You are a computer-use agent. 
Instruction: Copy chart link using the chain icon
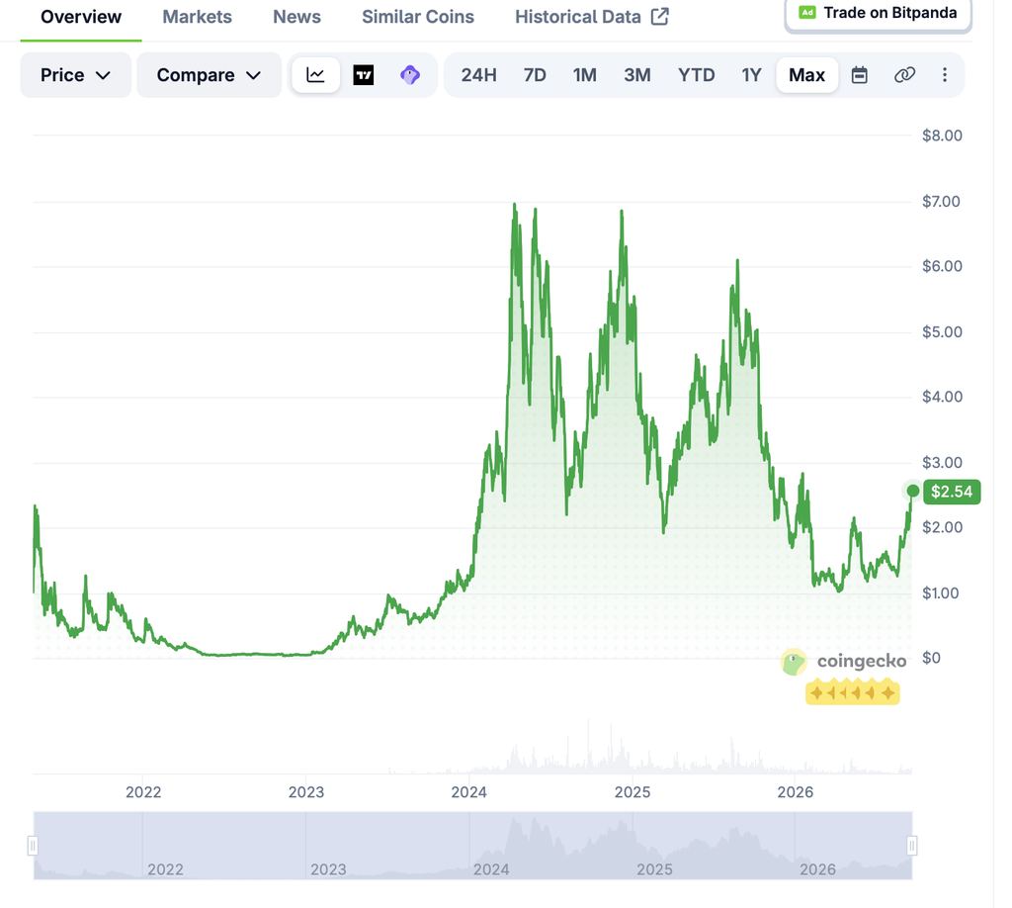coord(904,75)
